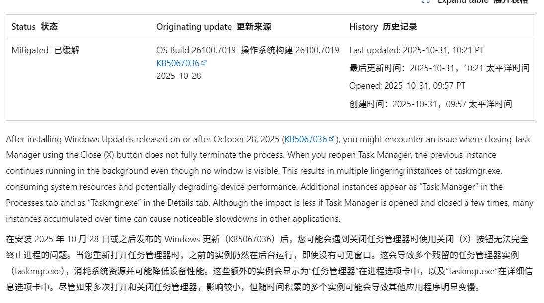Click the Chinese 最后更新时间 line

click(x=439, y=68)
